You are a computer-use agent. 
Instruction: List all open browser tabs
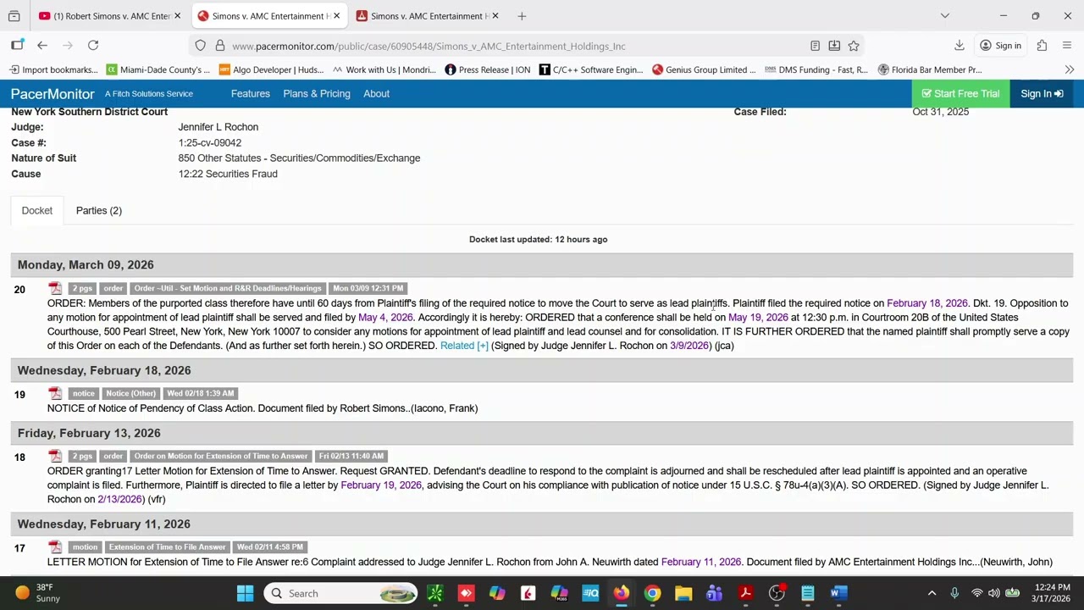[x=945, y=16]
